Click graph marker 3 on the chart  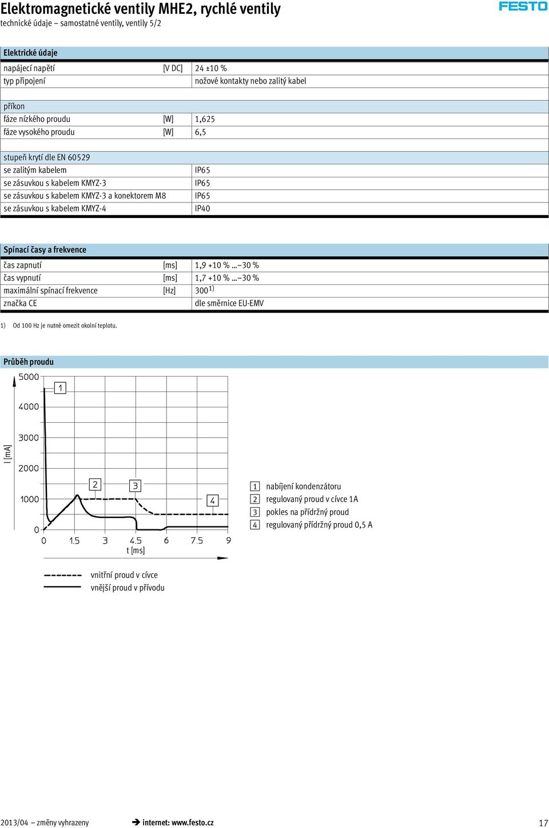click(136, 486)
